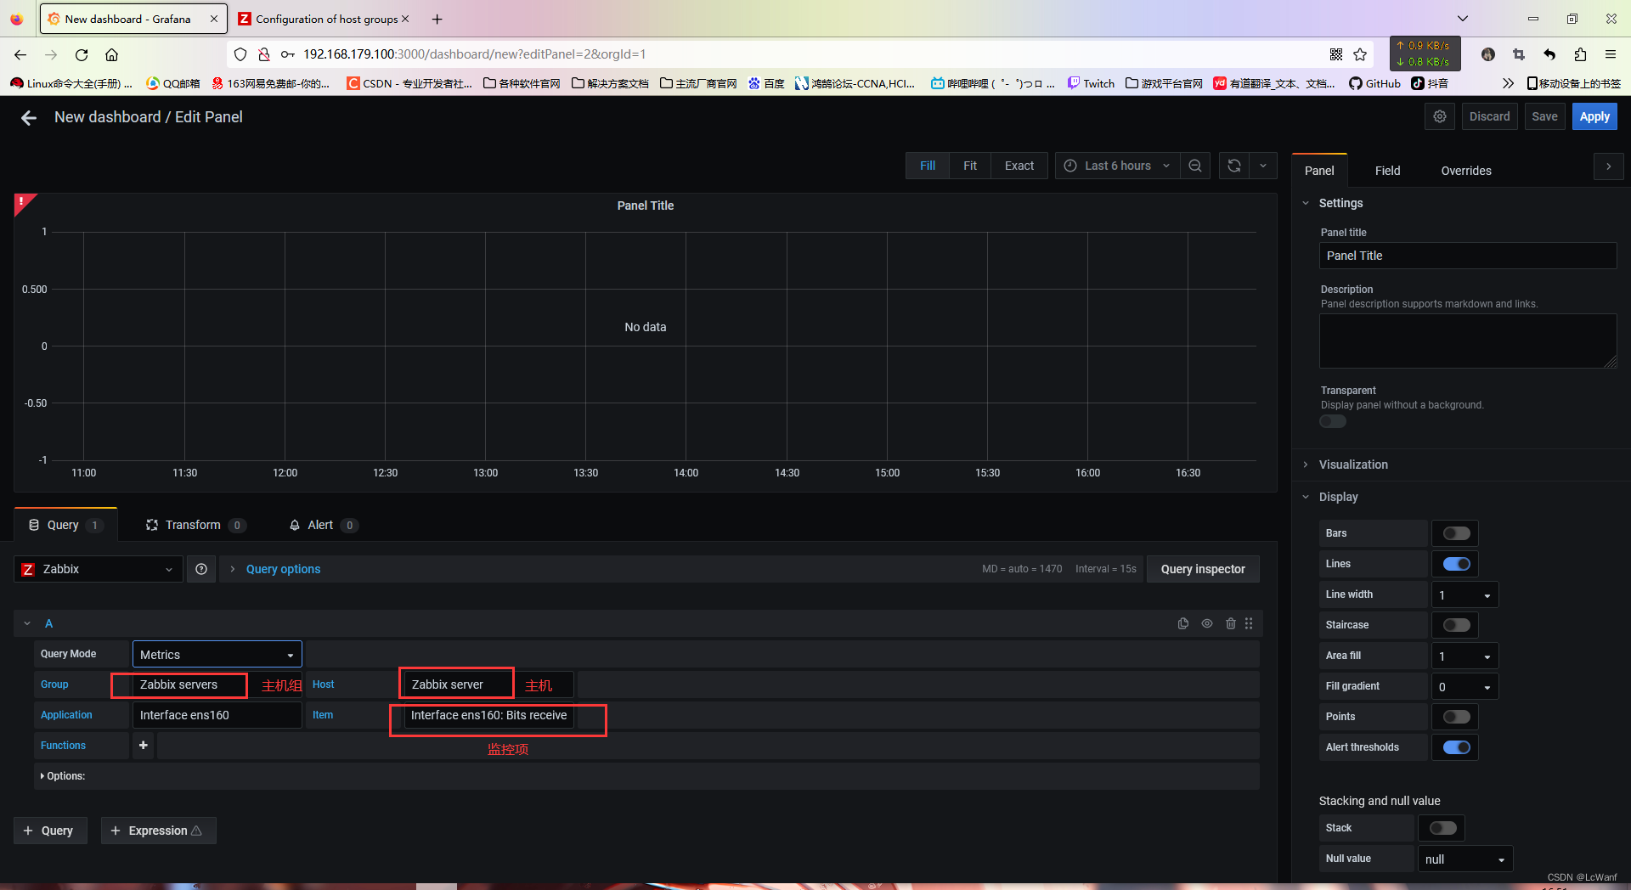Switch to Configuration of host groups browser tab
This screenshot has height=890, width=1631.
point(325,19)
